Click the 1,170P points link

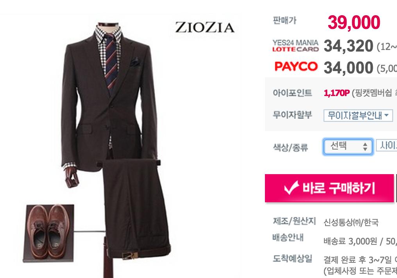[336, 93]
